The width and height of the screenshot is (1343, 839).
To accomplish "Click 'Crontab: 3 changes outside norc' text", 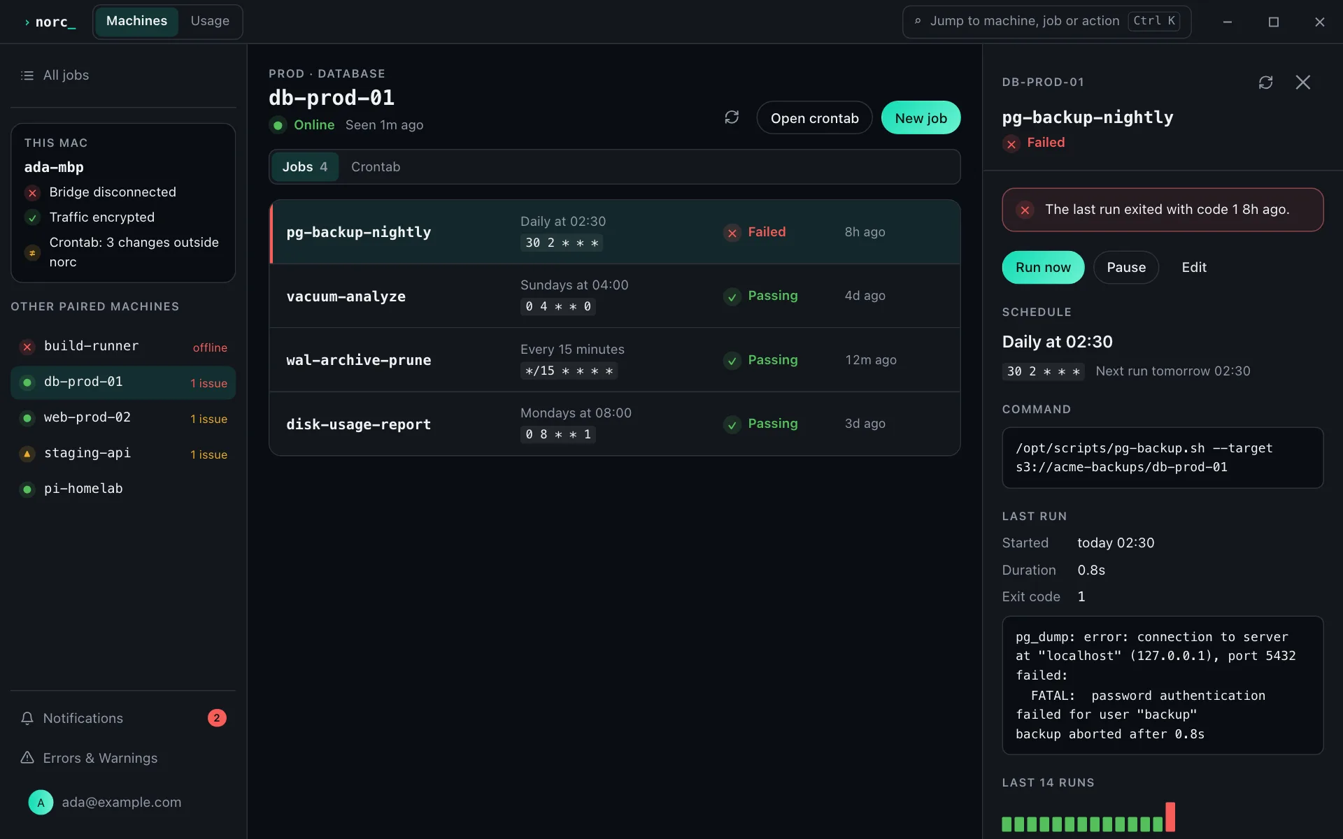I will (x=134, y=252).
